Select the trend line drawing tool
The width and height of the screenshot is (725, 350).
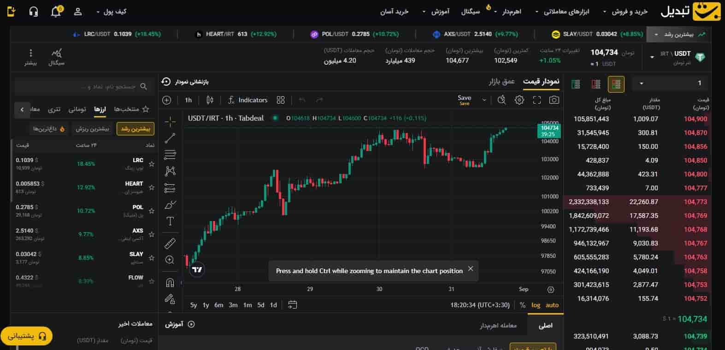(x=170, y=138)
